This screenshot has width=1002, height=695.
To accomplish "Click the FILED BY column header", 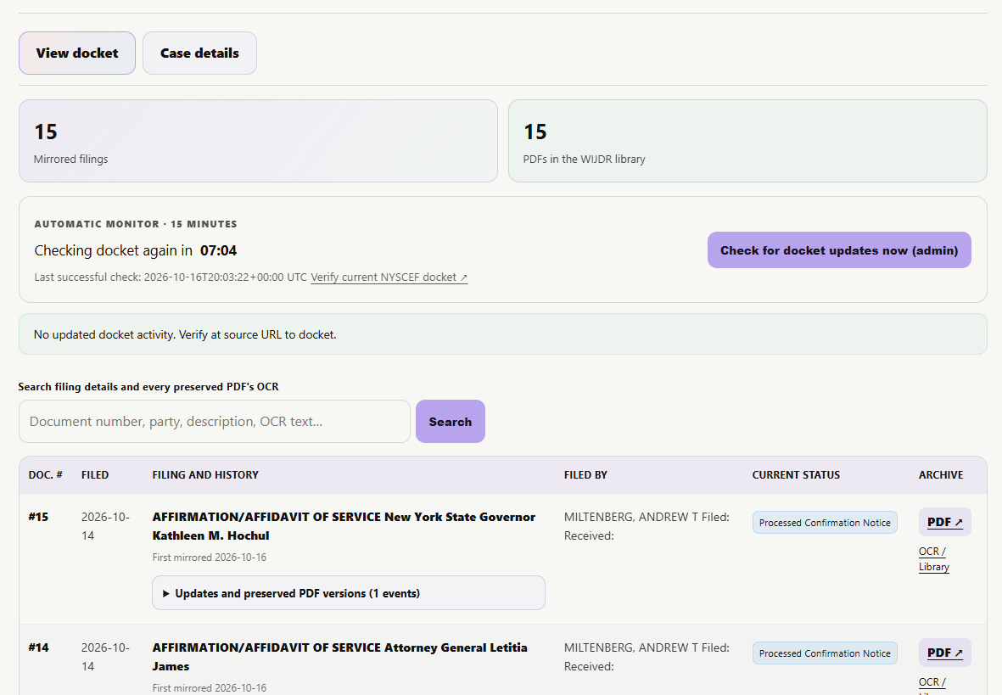I will pyautogui.click(x=585, y=475).
